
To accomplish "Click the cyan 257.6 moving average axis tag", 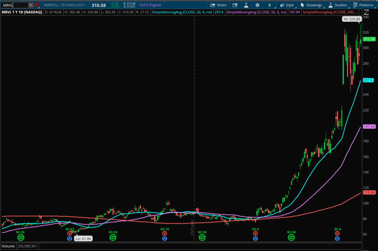I will click(368, 80).
